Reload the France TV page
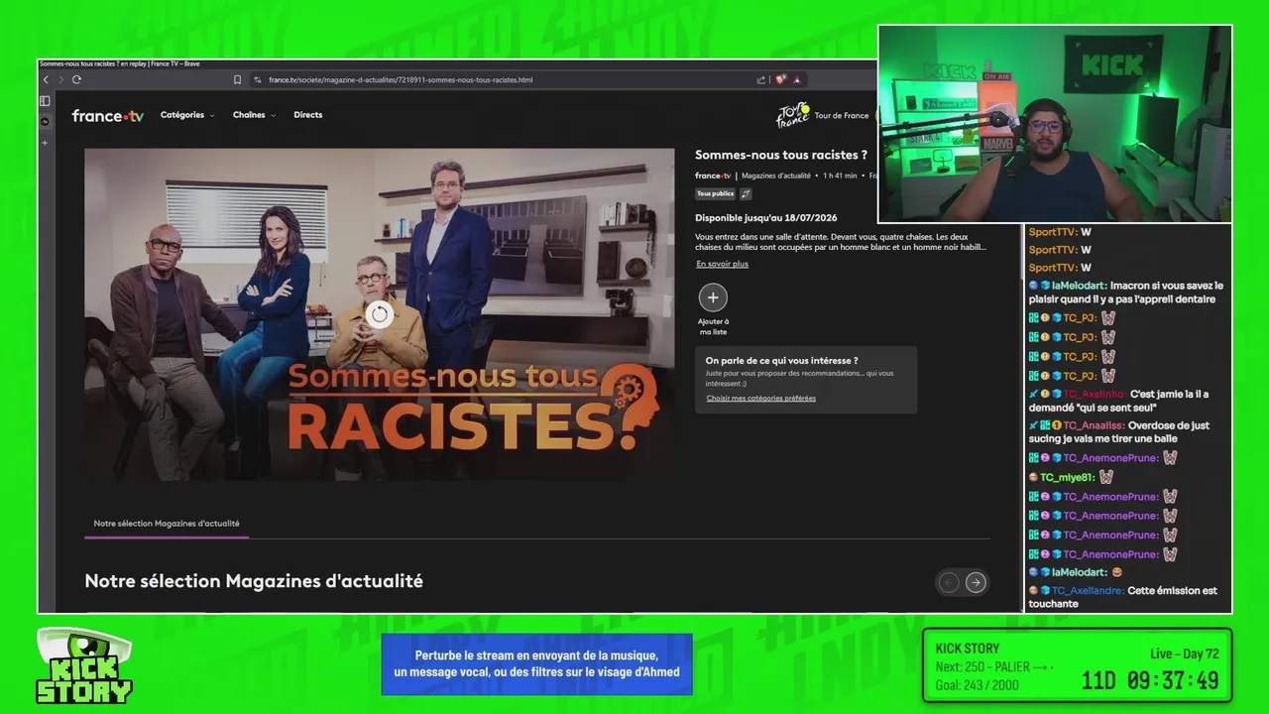Screen dimensions: 1269x714 click(x=76, y=79)
